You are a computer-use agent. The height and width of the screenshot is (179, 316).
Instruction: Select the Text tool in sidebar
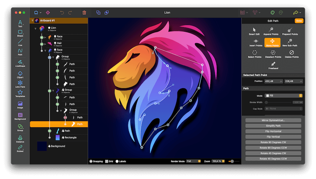(20, 24)
